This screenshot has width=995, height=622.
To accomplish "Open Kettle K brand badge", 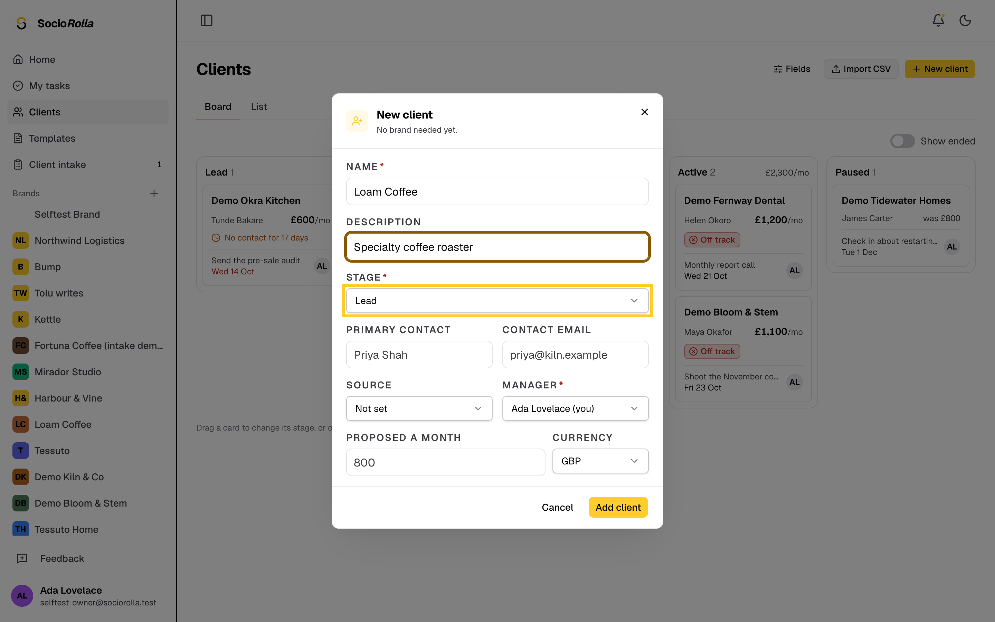I will point(21,319).
